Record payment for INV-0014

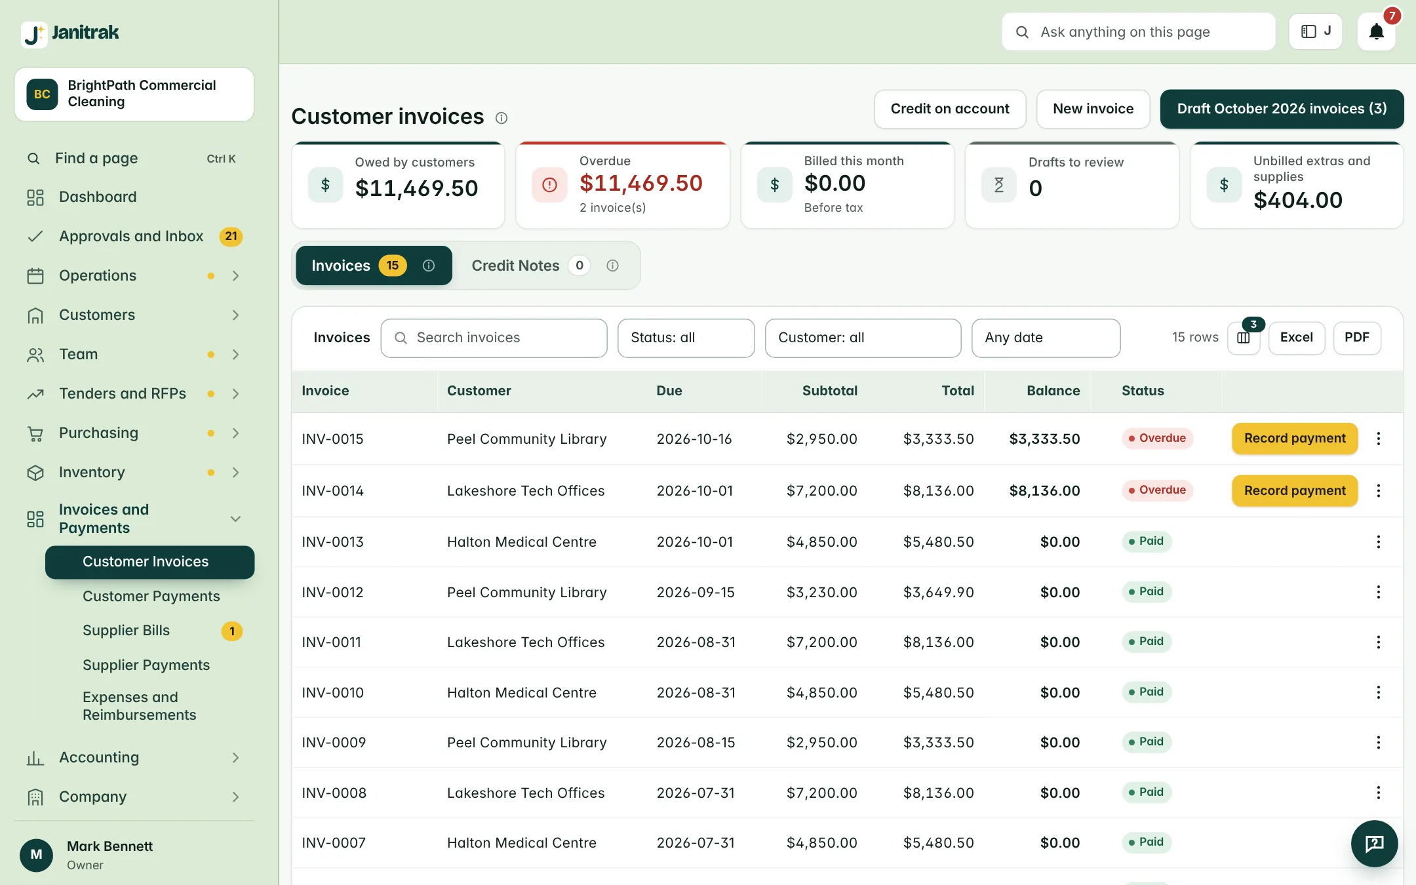tap(1295, 490)
